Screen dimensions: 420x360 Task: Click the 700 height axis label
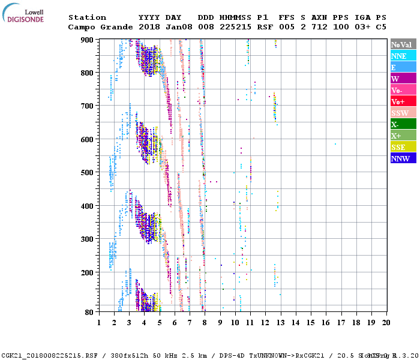click(87, 106)
